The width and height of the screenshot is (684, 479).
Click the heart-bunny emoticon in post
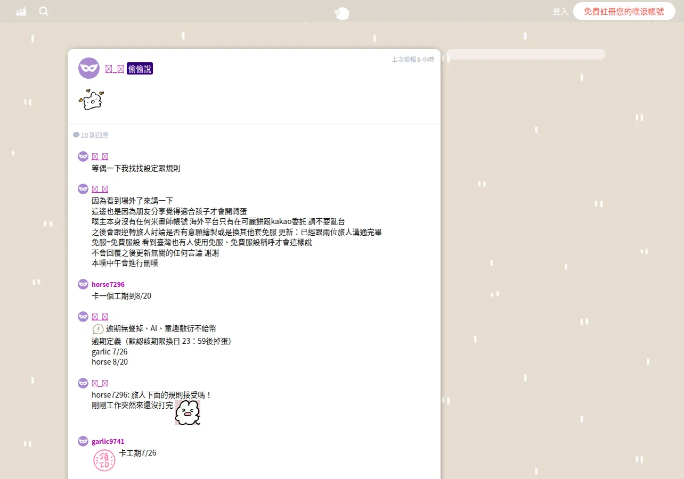(x=91, y=100)
